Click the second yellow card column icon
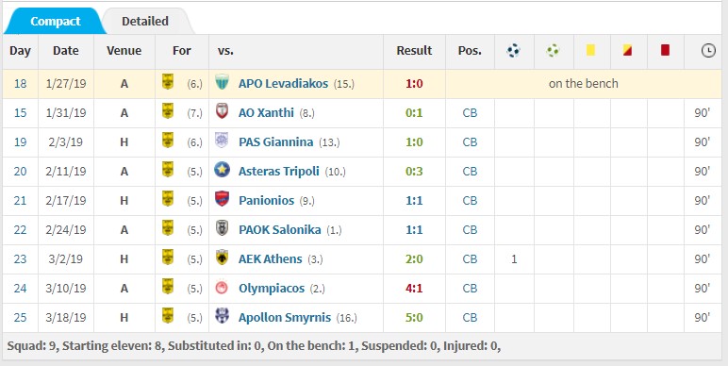 click(628, 50)
